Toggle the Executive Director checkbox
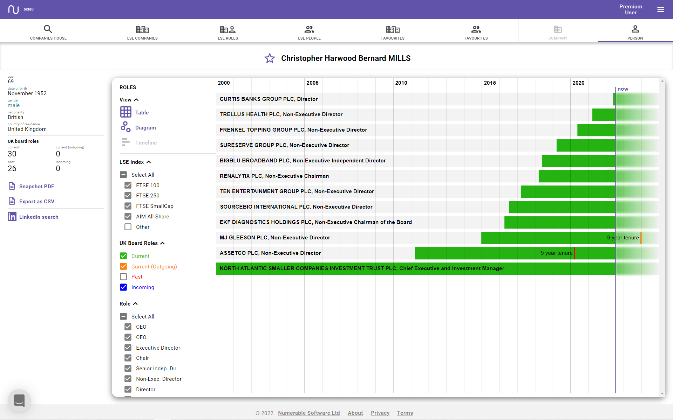This screenshot has height=420, width=673. (128, 348)
